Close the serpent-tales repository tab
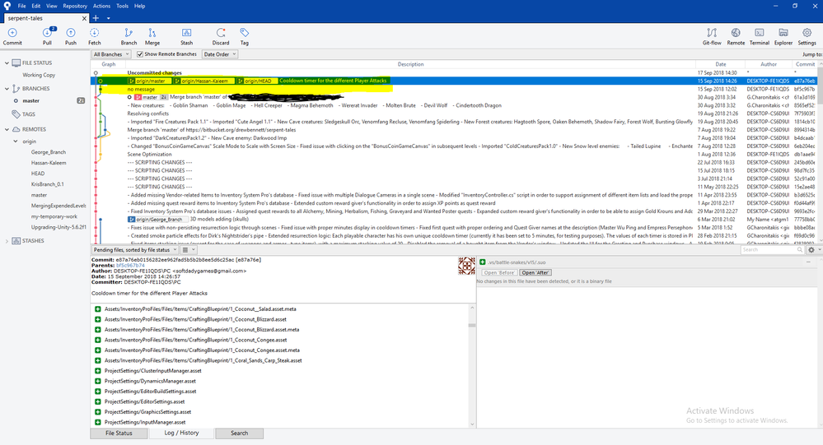The width and height of the screenshot is (823, 445). point(84,18)
